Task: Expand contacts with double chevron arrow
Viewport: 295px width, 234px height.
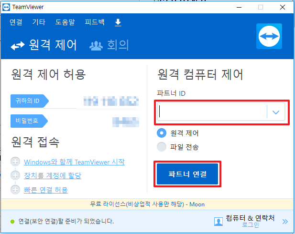Action: point(285,222)
